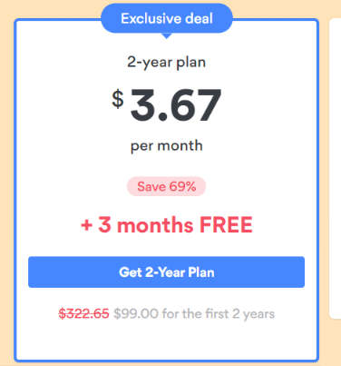The height and width of the screenshot is (366, 341).
Task: Click the empty white area below the pricing note
Action: point(167,341)
